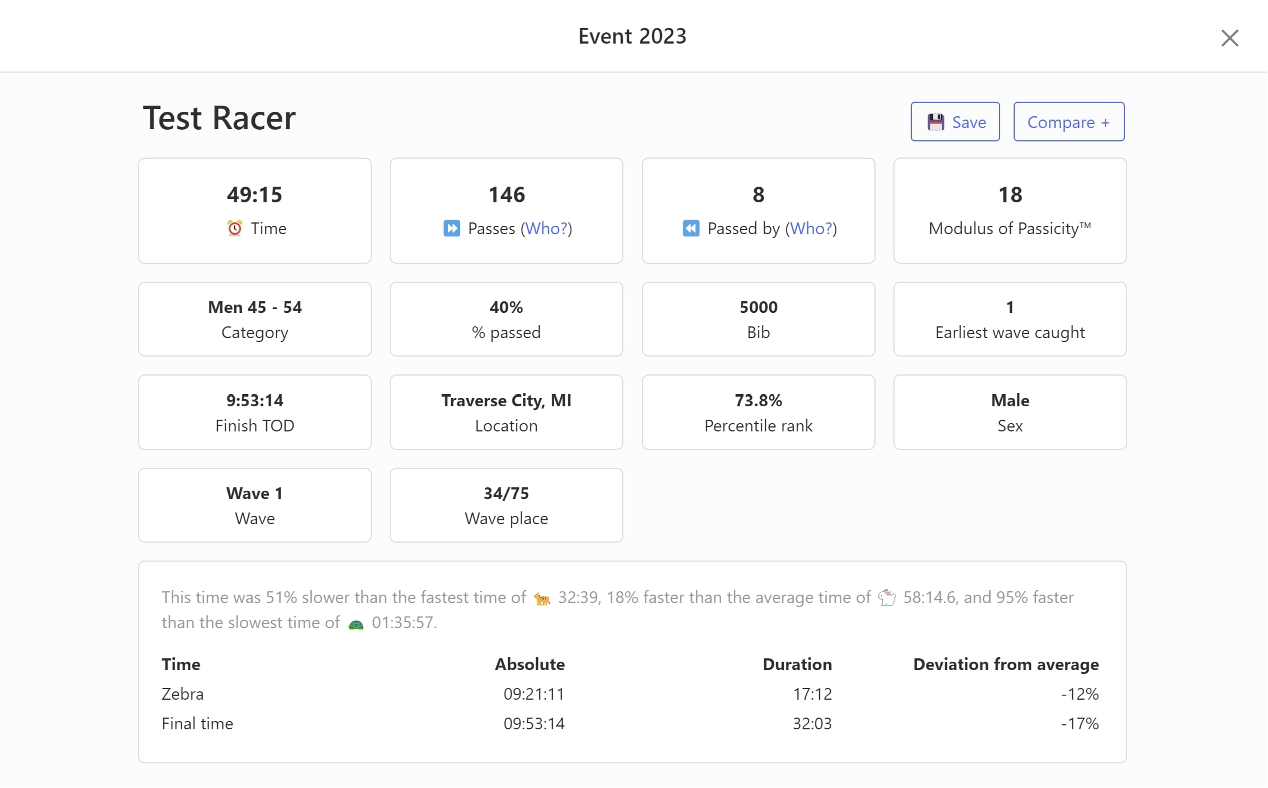Click the rabbit emoji beside the average time
The width and height of the screenshot is (1268, 788).
[888, 597]
